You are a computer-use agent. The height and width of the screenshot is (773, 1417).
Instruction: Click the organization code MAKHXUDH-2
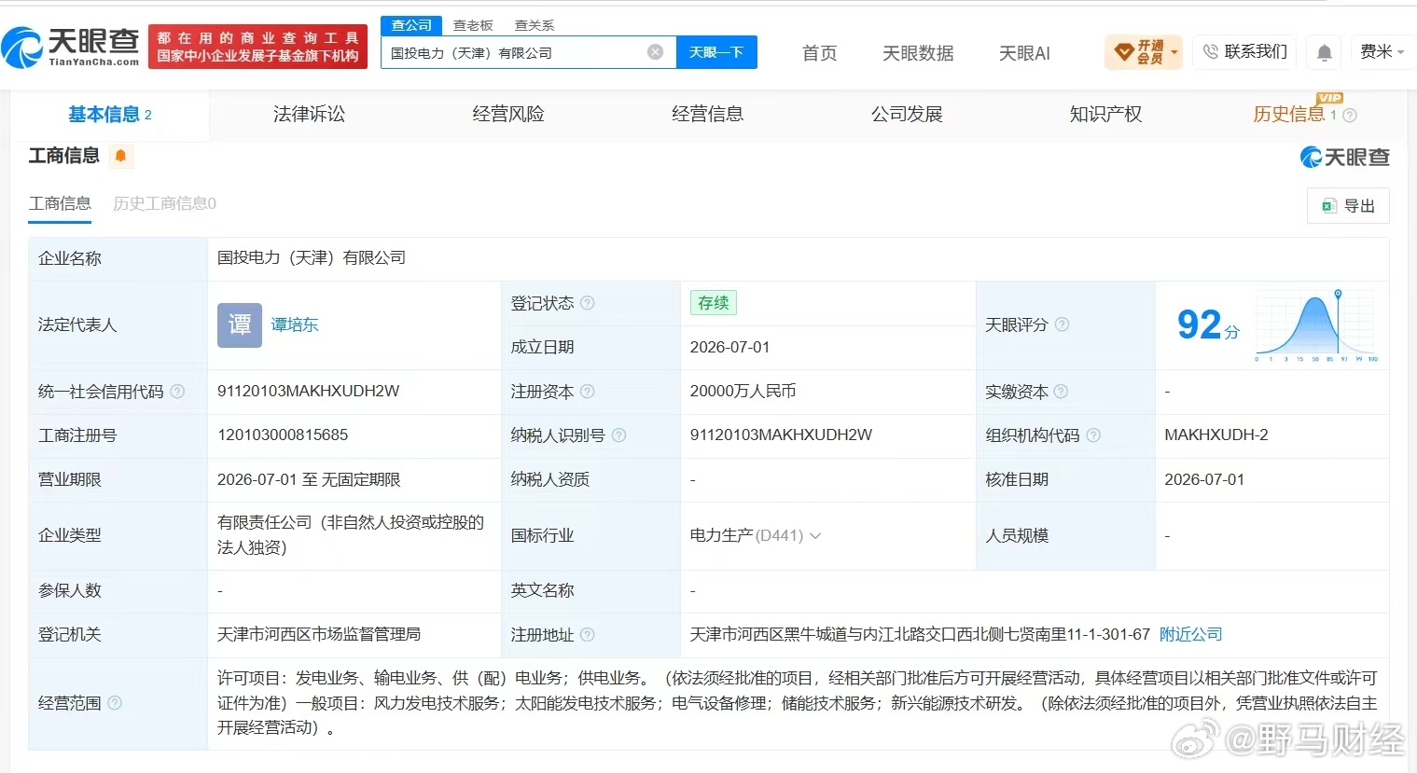1216,435
